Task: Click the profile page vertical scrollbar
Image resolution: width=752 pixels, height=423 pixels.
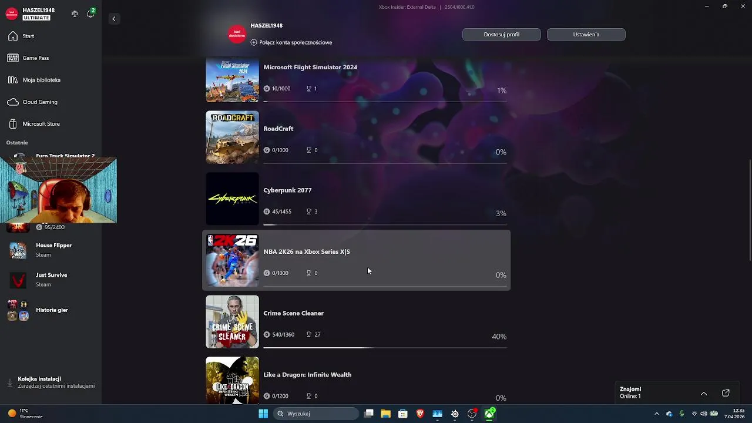Action: click(750, 210)
